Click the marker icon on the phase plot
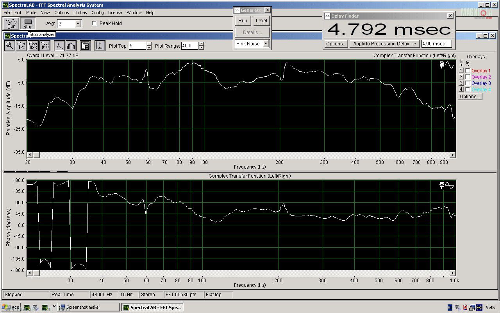The image size is (500, 313). (441, 185)
